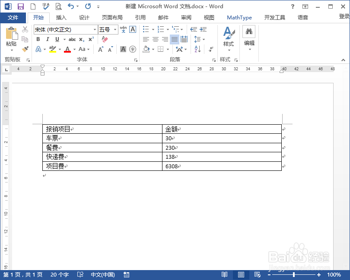The image size is (350, 280).
Task: Open the Phonetic Guide (wén) tool
Action: [123, 29]
